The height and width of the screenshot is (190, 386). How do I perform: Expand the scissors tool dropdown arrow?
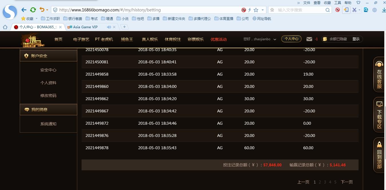click(359, 10)
